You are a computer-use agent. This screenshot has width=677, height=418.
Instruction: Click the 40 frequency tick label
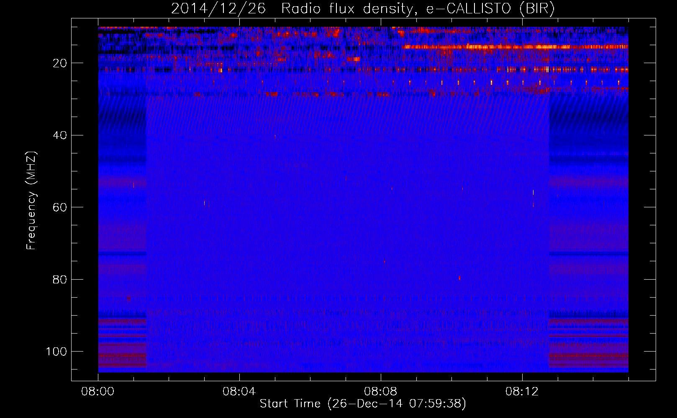coord(60,135)
